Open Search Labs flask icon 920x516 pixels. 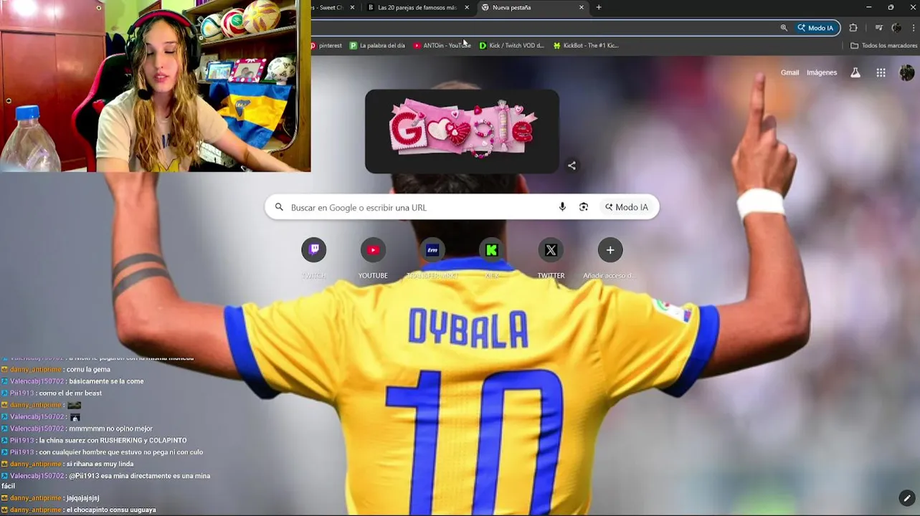[x=855, y=72]
